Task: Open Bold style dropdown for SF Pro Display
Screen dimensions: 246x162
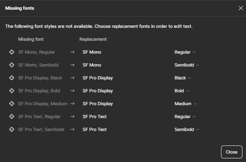Action: 181,91
